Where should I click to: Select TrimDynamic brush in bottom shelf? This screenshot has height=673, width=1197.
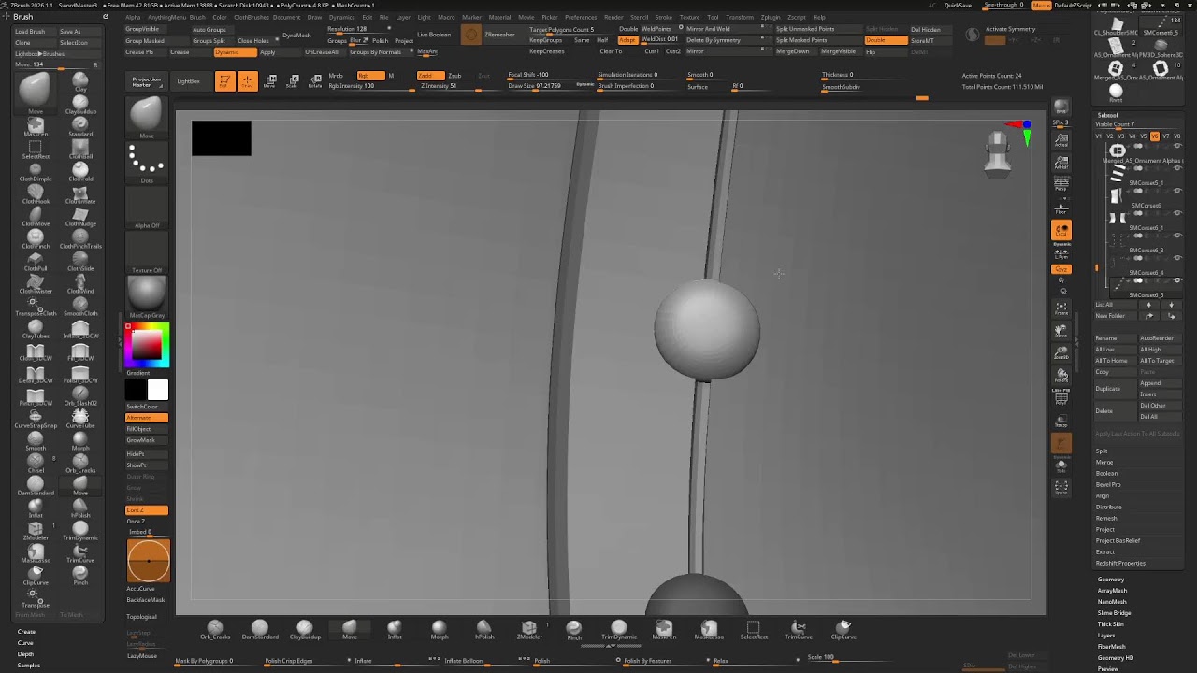[x=619, y=629]
